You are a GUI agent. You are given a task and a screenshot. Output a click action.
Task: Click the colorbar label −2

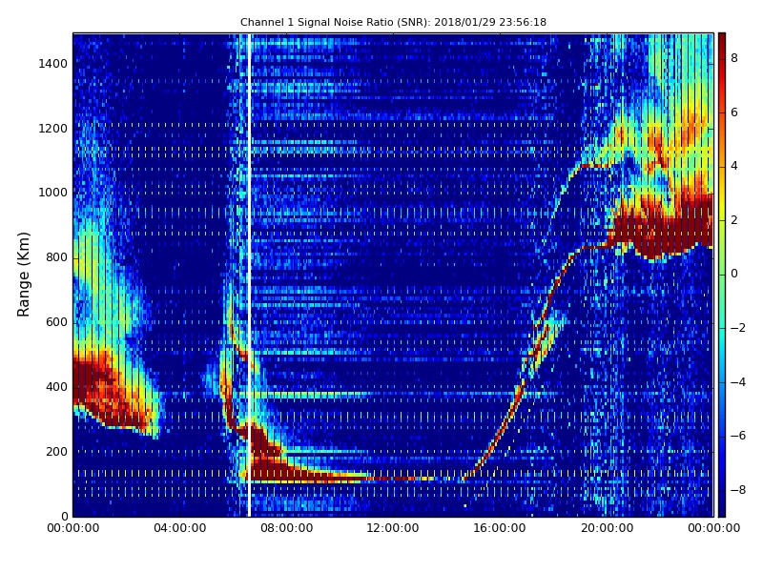coord(738,328)
